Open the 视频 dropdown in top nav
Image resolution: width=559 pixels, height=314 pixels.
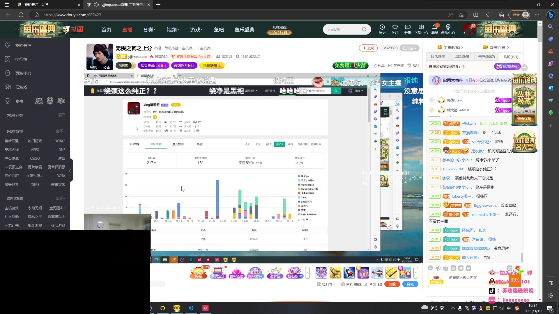pos(173,30)
